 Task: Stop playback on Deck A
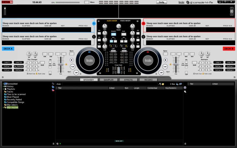[72, 60]
